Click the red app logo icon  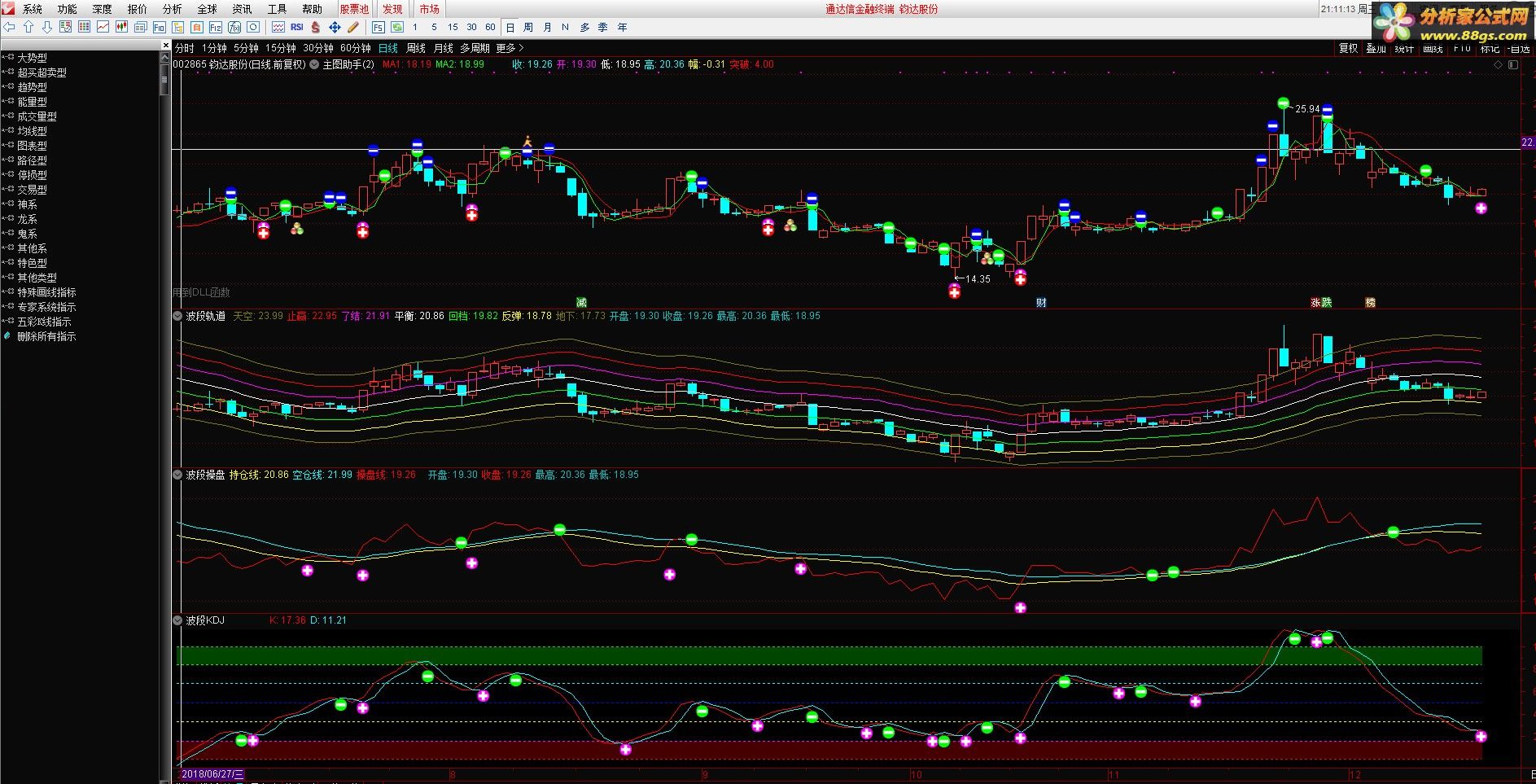point(7,8)
